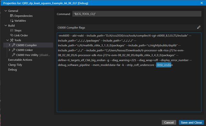Click the Steps list icon
The image size is (206, 126).
pos(12,30)
